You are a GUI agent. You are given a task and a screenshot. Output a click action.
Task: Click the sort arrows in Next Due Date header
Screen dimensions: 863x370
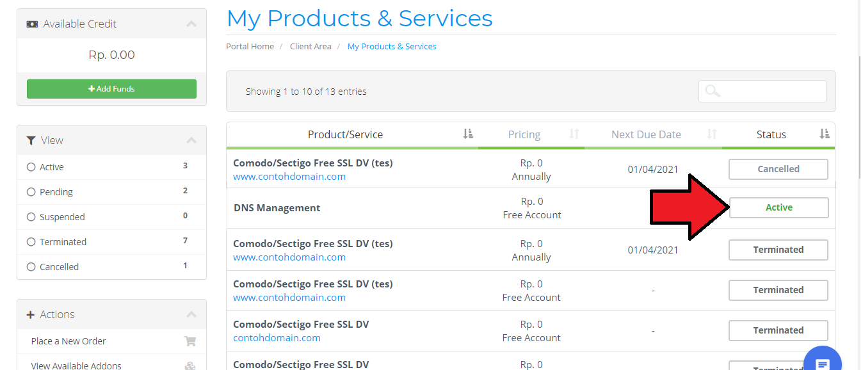(711, 134)
